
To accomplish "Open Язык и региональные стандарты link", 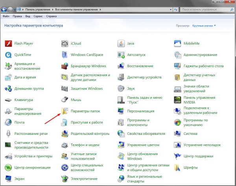I will [x=144, y=179].
